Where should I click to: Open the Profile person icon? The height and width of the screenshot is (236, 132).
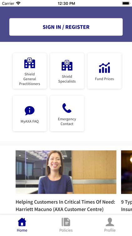point(110,222)
